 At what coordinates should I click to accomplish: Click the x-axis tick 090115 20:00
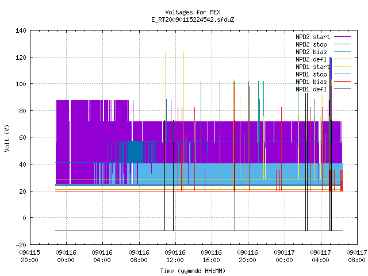29,256
